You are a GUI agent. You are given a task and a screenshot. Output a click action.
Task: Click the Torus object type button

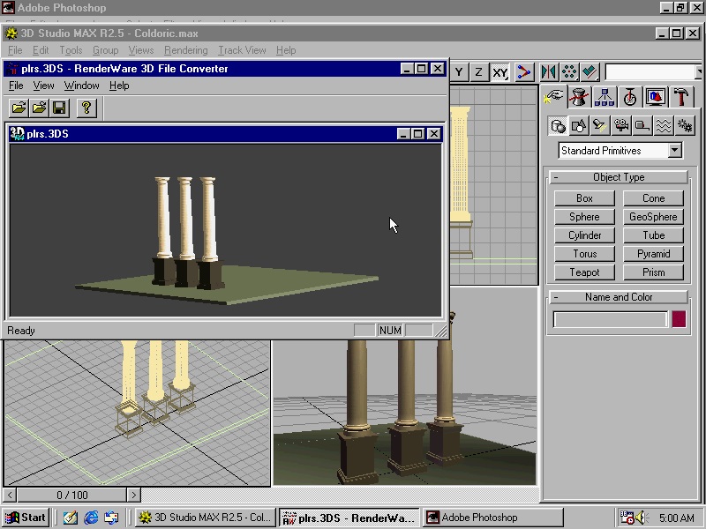point(584,254)
